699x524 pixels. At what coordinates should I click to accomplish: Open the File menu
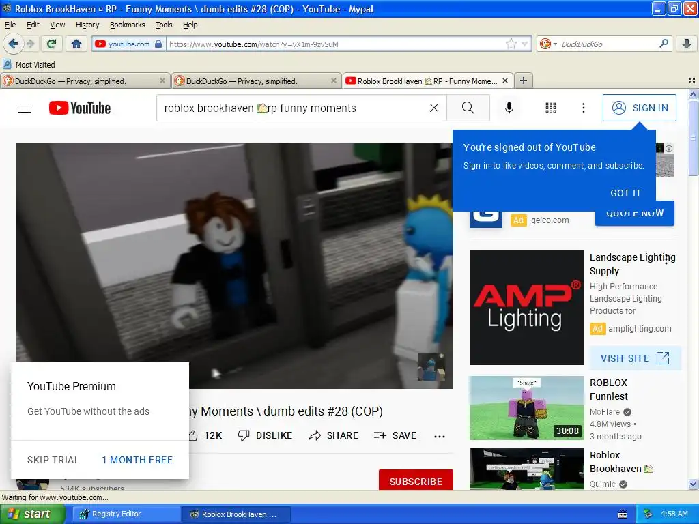coord(10,25)
